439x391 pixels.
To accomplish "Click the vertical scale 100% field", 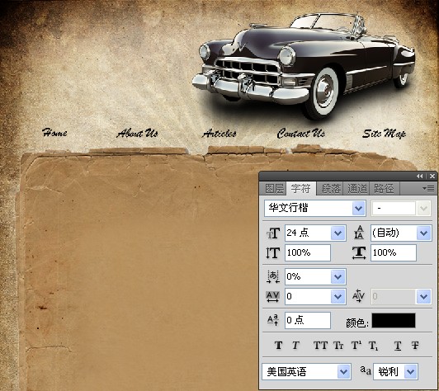I will click(308, 252).
